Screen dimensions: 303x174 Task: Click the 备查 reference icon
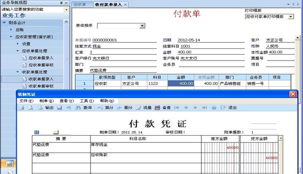pos(157,108)
